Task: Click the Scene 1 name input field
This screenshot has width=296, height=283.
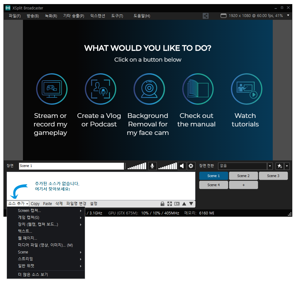Action: click(x=71, y=166)
